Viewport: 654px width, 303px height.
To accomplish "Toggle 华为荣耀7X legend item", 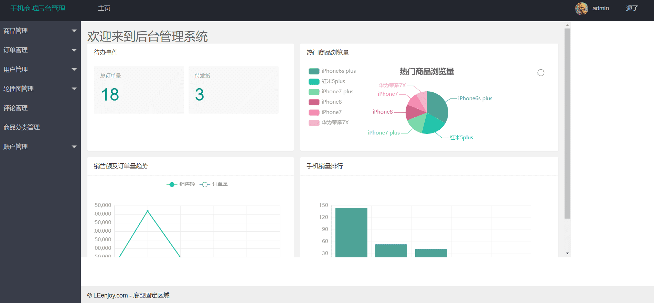I will [329, 123].
